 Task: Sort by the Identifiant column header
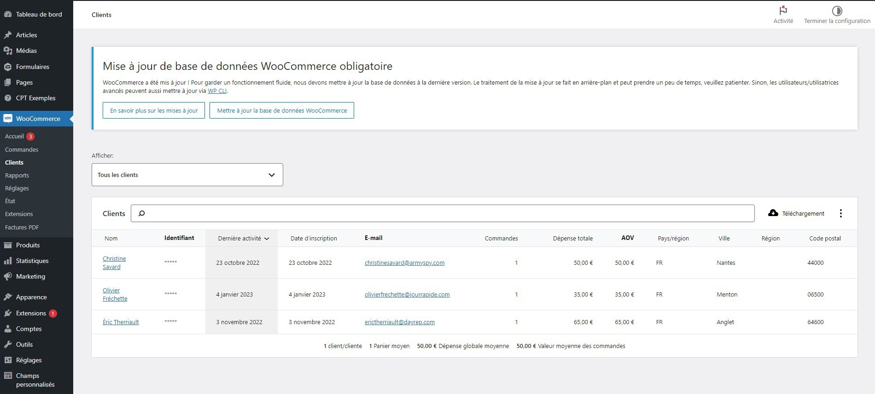pyautogui.click(x=179, y=238)
